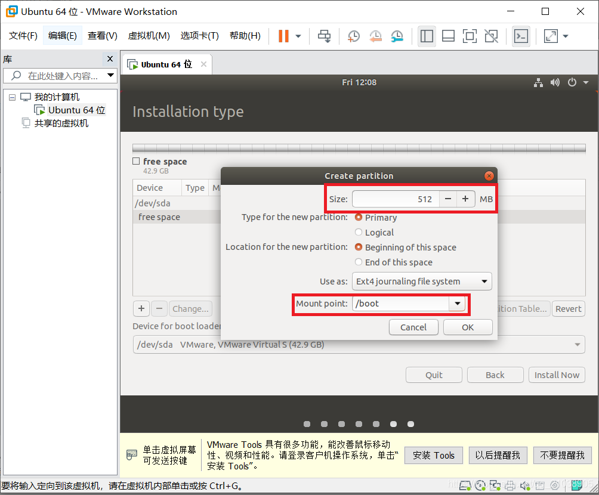This screenshot has height=495, width=599.
Task: Click the Ubuntu network status icon
Action: click(x=538, y=82)
